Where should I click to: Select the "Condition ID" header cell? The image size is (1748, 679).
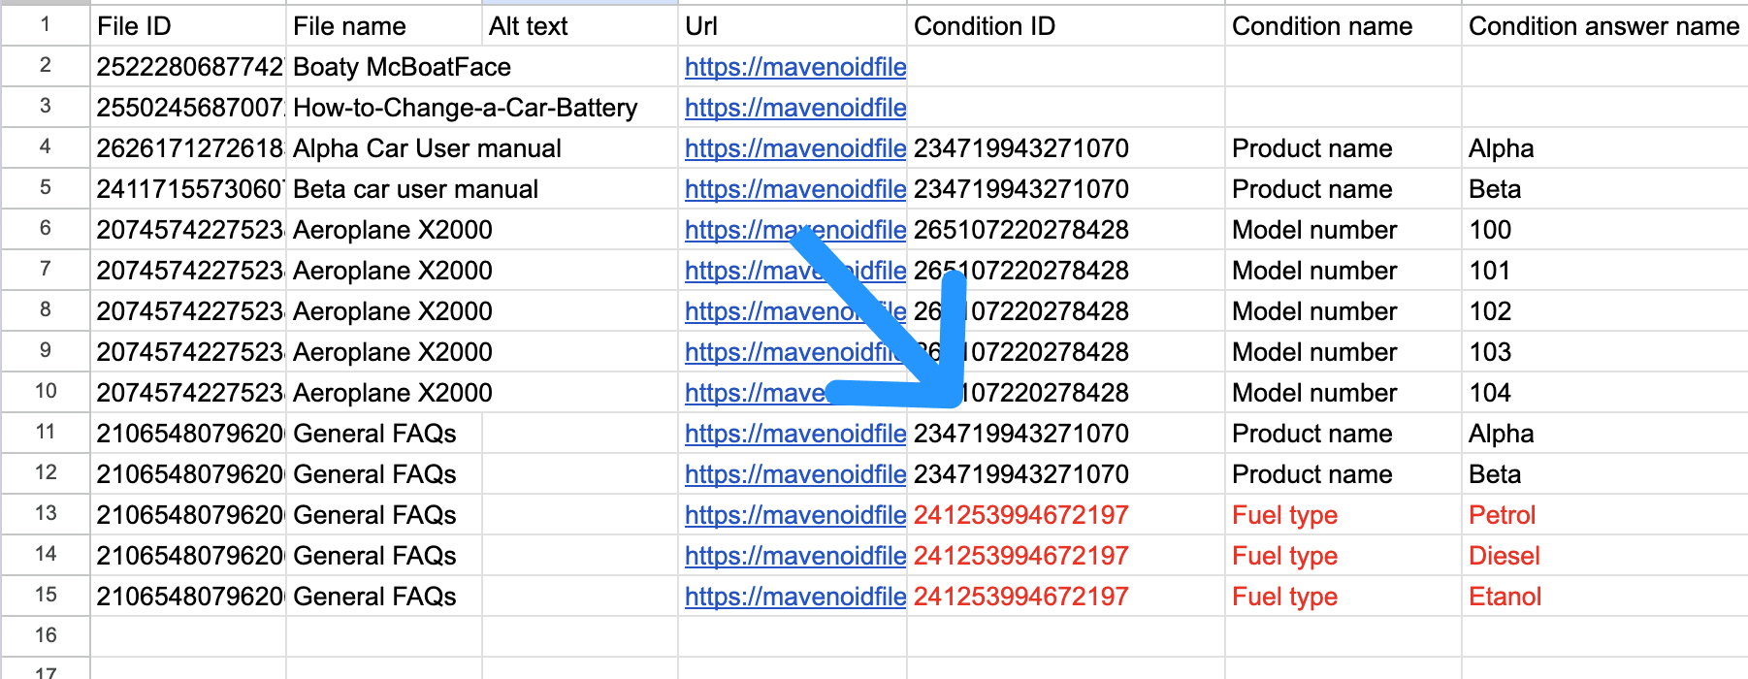click(1065, 26)
